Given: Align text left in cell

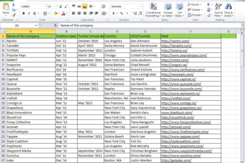Looking at the screenshot, I should (x=73, y=13).
